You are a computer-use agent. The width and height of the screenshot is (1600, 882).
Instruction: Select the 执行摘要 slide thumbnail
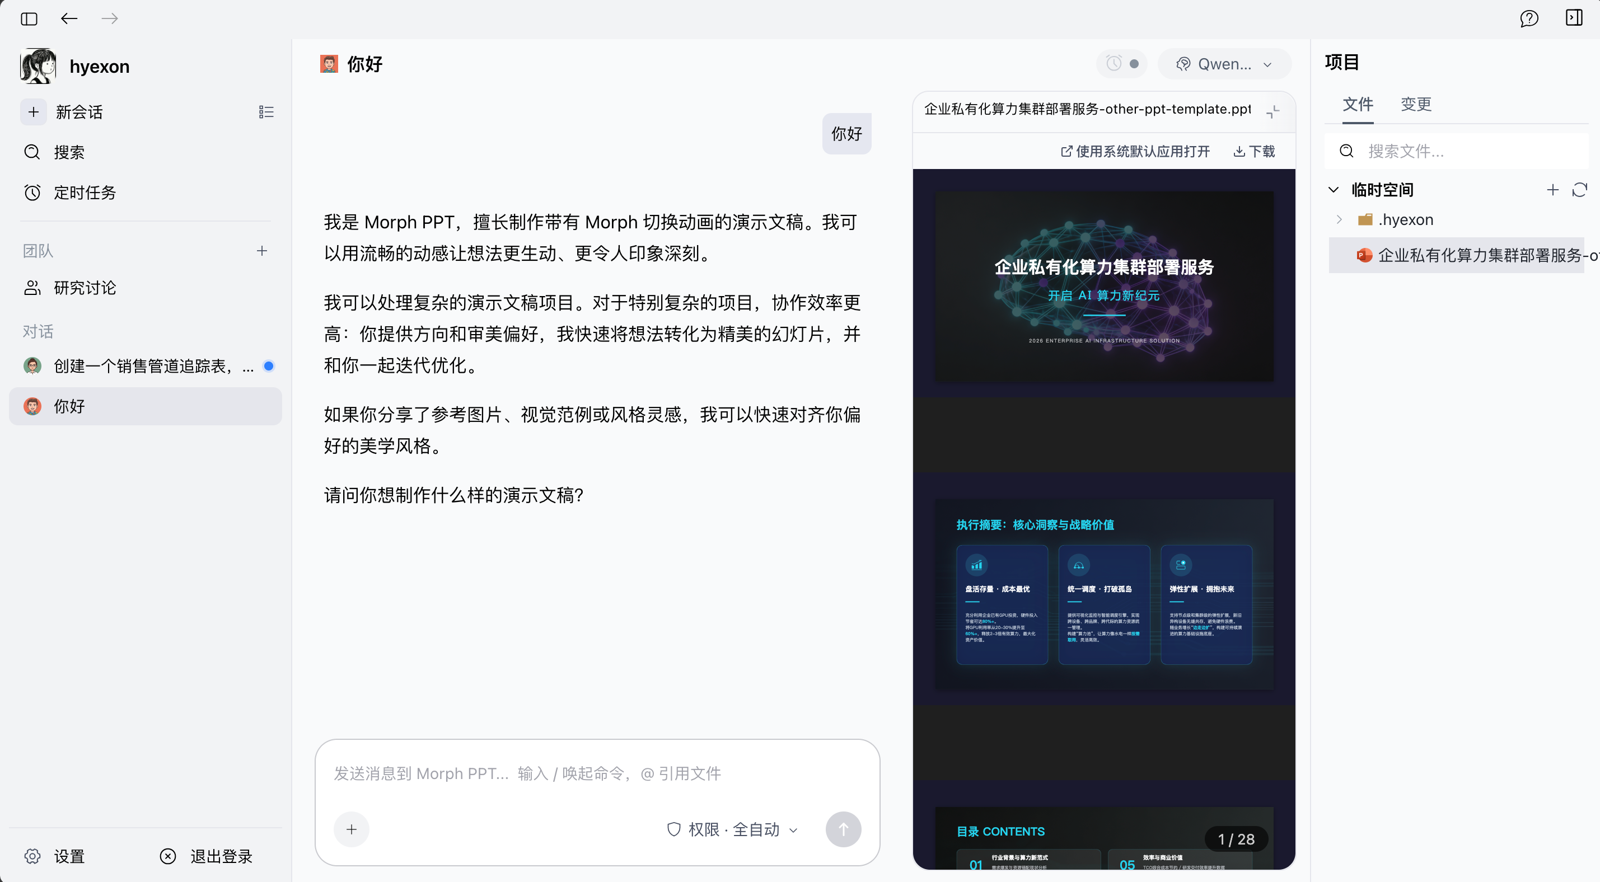pyautogui.click(x=1104, y=594)
